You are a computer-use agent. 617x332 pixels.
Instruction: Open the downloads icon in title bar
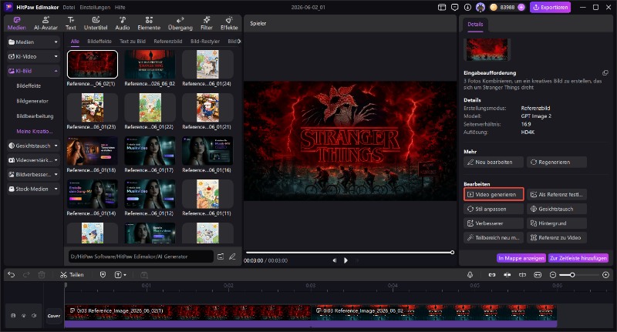[467, 7]
